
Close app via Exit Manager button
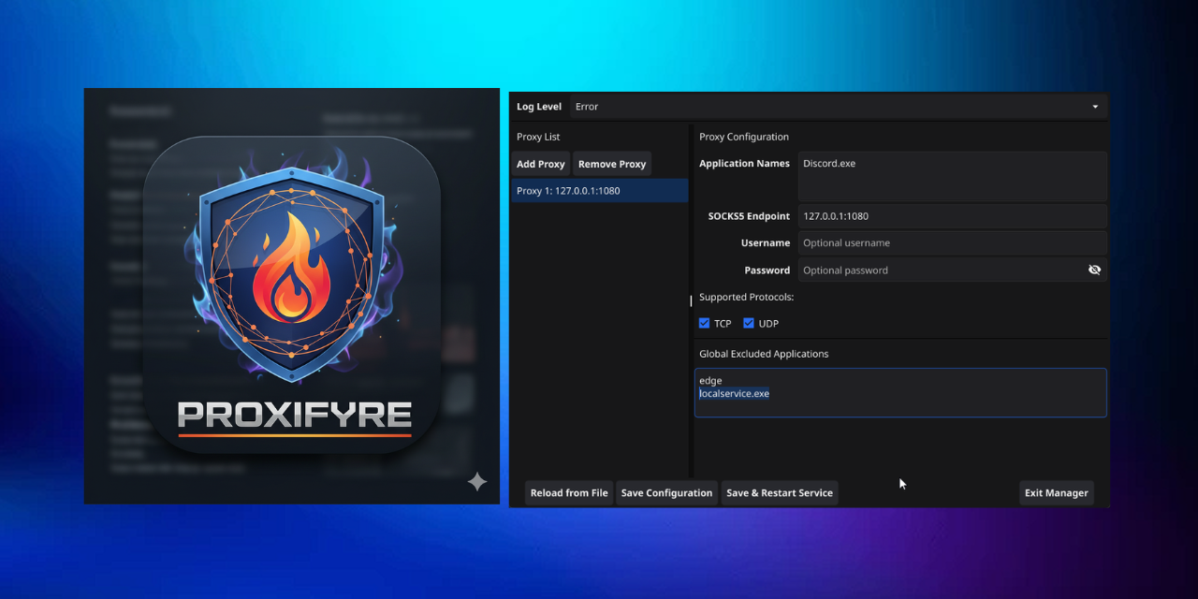1056,493
